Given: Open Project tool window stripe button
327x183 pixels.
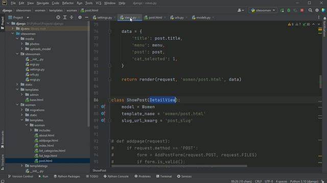Looking at the screenshot, I should coord(3,22).
